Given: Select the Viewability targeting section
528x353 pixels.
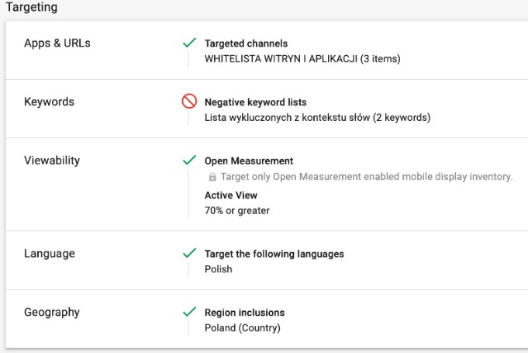Looking at the screenshot, I should 52,161.
